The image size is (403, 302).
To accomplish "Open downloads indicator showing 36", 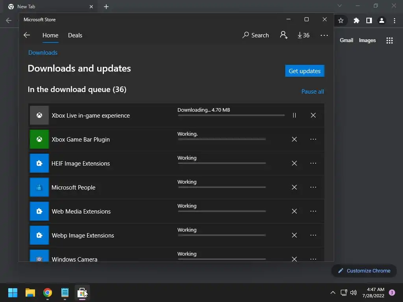I will [x=303, y=35].
